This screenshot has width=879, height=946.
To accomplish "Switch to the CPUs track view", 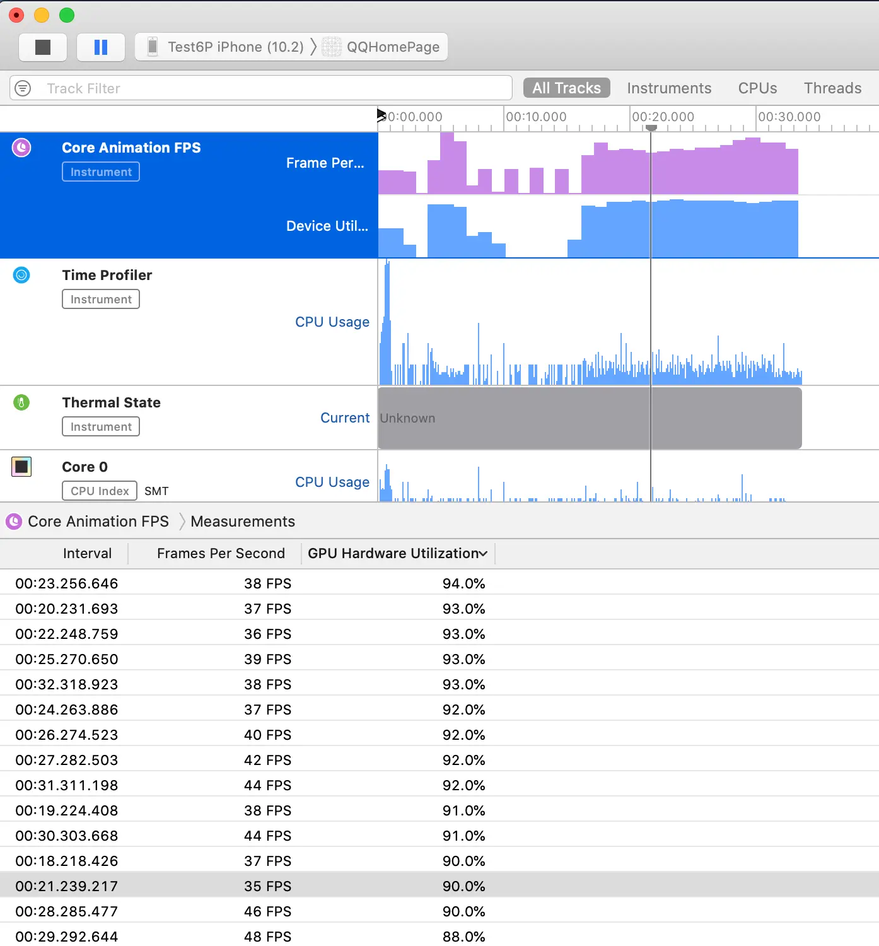I will 757,88.
